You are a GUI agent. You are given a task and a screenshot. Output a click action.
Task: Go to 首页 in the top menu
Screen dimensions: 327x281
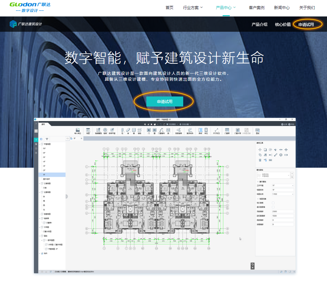tap(170, 8)
